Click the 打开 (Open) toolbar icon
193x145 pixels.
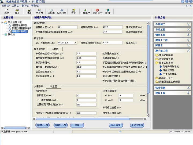pyautogui.click(x=17, y=11)
